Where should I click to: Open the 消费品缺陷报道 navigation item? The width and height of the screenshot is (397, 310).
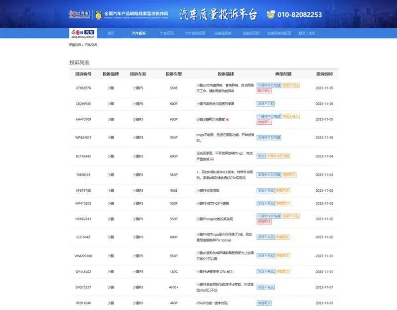[279, 33]
